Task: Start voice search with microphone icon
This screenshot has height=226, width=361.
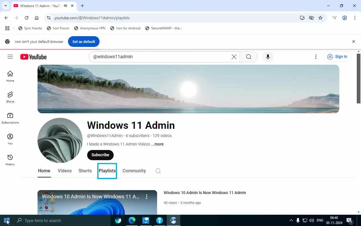Action: click(268, 57)
